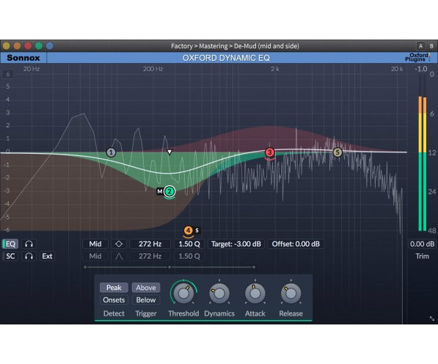
Task: Select Peak detect mode
Action: (x=114, y=288)
